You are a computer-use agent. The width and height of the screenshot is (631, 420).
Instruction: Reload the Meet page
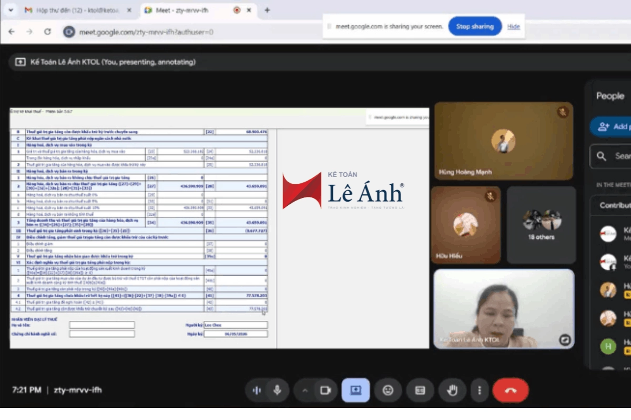click(x=47, y=31)
